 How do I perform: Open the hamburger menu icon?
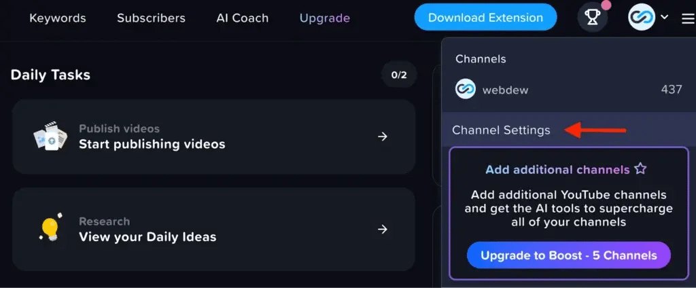(x=687, y=18)
